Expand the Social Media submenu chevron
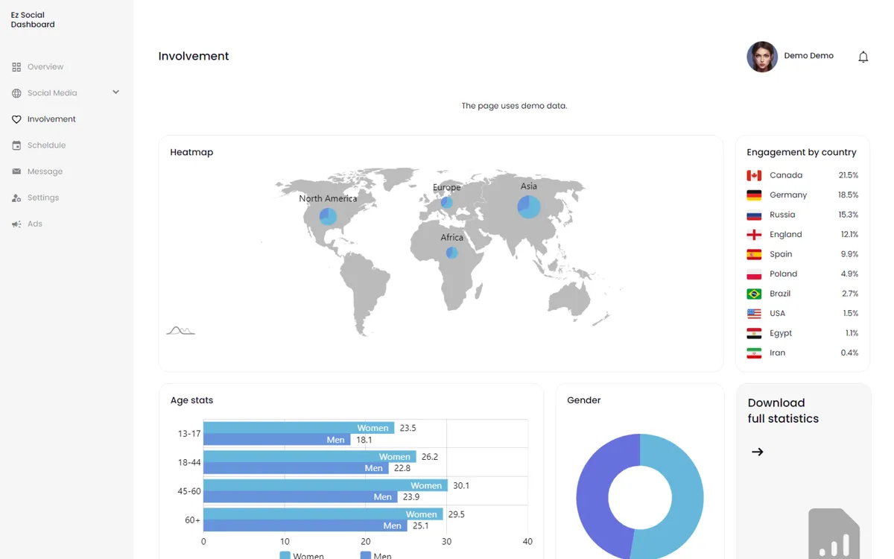894x559 pixels. [115, 92]
